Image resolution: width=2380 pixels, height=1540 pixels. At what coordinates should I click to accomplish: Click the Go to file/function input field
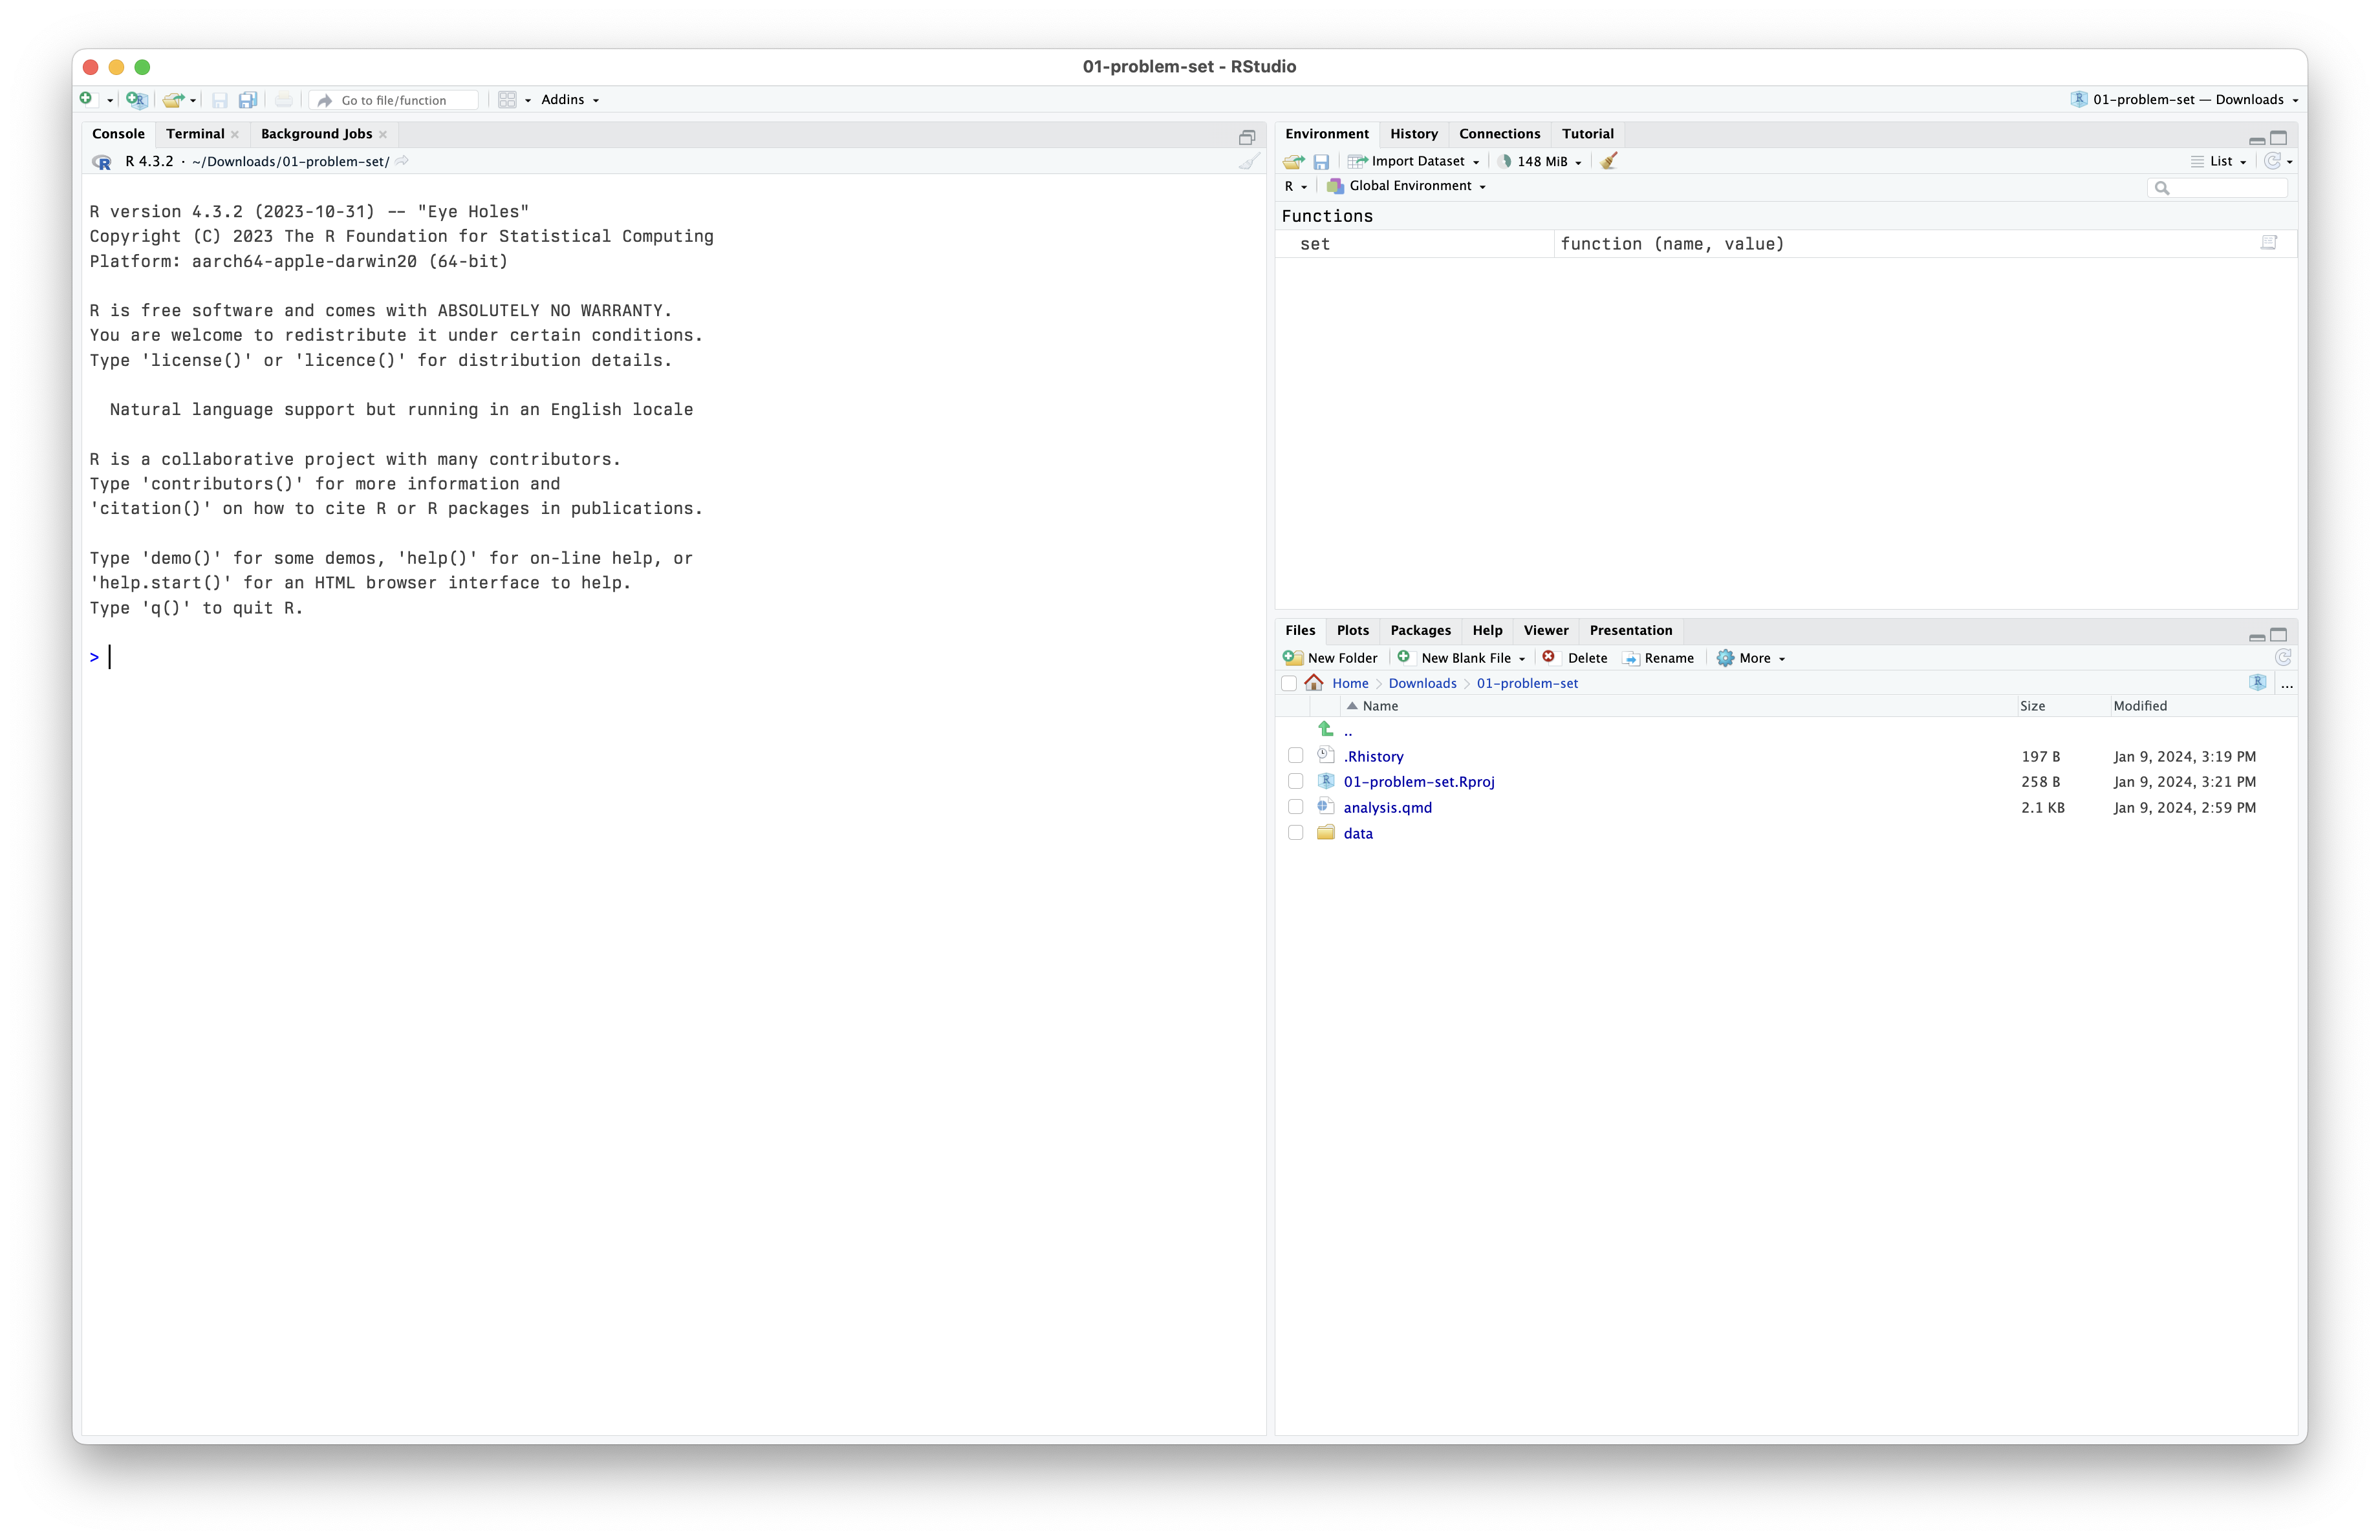coord(394,100)
